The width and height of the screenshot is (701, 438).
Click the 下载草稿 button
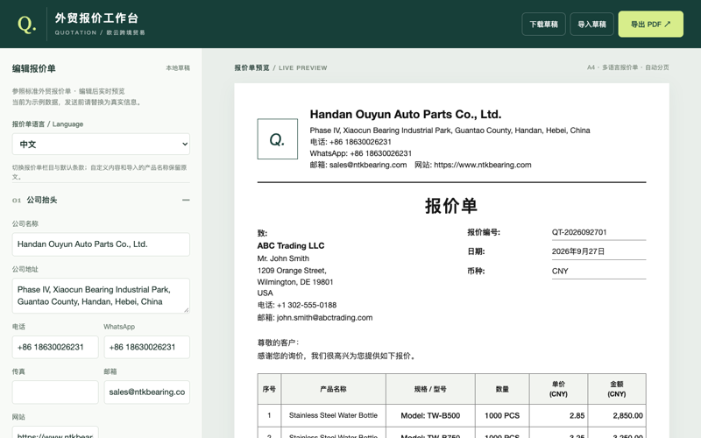coord(543,25)
